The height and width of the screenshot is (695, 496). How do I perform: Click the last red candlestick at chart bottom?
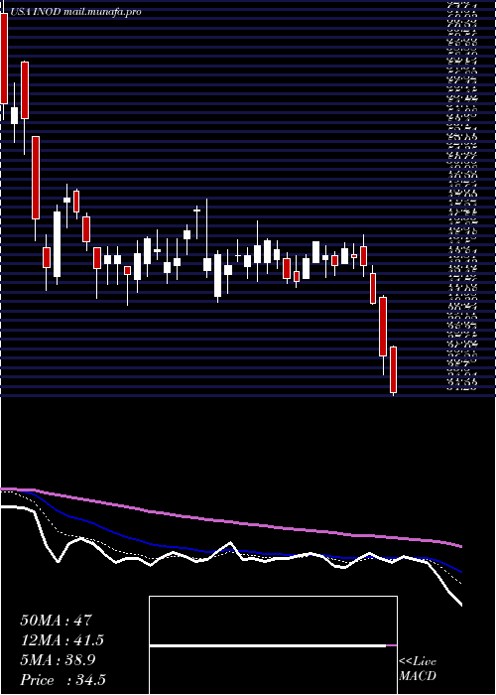[x=393, y=370]
